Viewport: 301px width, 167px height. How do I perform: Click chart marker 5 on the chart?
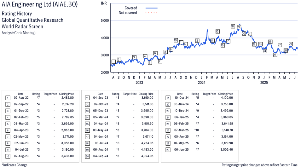coord(150,63)
